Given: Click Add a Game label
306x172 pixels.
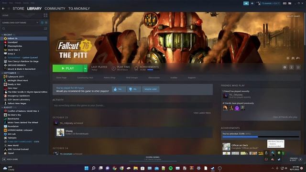Looking at the screenshot, I should (x=12, y=159).
